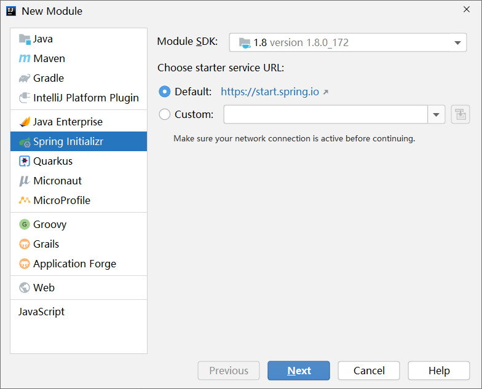This screenshot has height=389, width=482.
Task: Select the Micronaut icon
Action: (25, 181)
